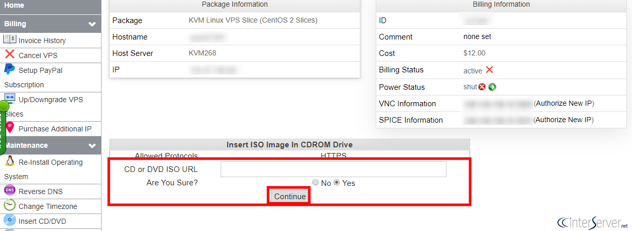Click the Reverse DNS icon
This screenshot has height=231, width=632.
[x=10, y=190]
